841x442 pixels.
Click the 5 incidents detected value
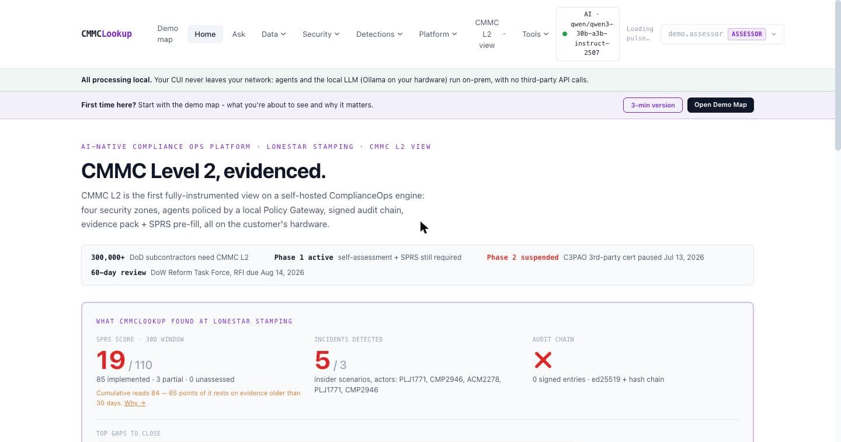tap(322, 360)
